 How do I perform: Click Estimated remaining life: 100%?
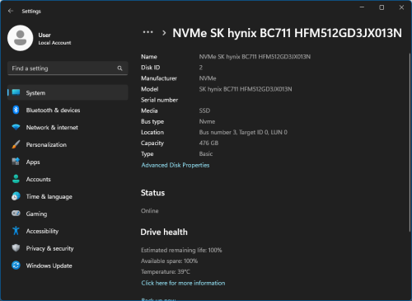pyautogui.click(x=181, y=250)
